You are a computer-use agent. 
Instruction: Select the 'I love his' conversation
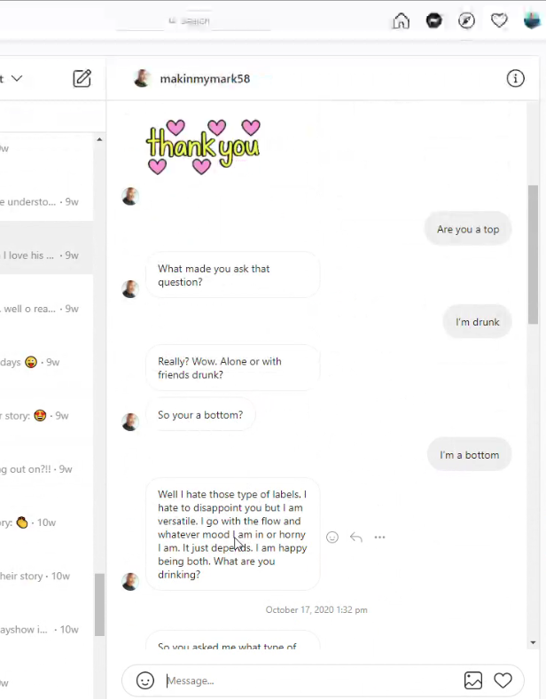[x=44, y=255]
